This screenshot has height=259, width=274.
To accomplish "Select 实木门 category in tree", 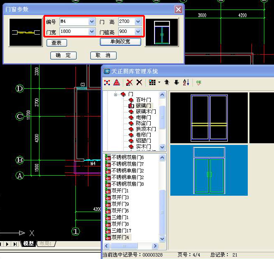I will [143, 147].
